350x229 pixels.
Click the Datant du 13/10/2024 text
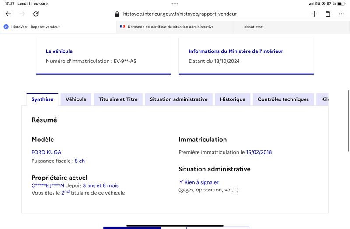click(x=214, y=61)
